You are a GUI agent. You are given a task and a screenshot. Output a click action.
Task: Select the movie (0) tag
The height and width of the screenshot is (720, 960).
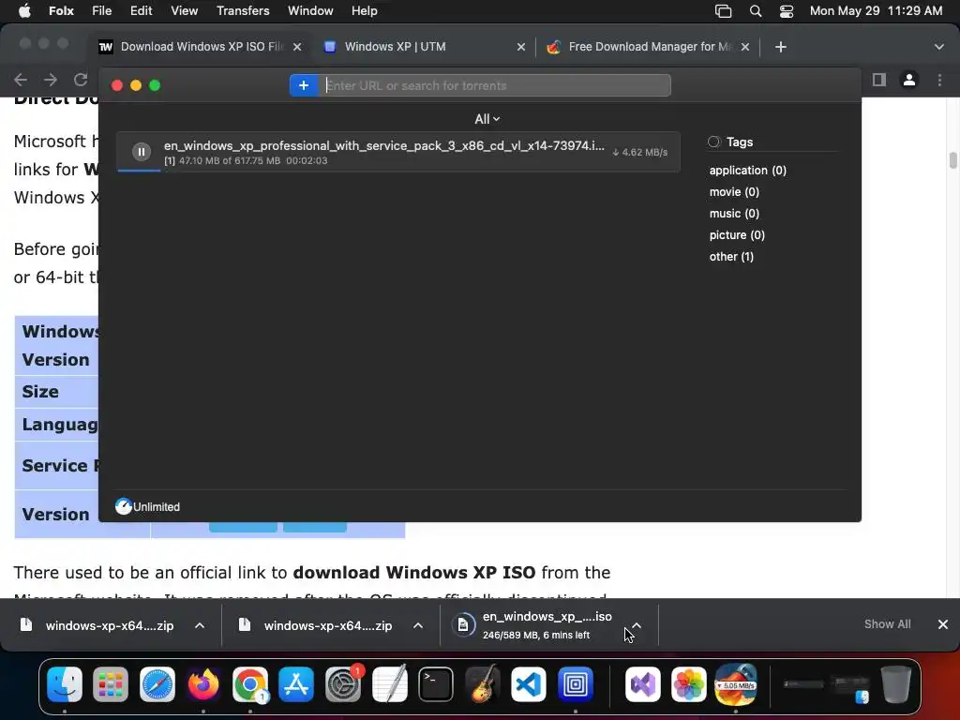tap(734, 191)
